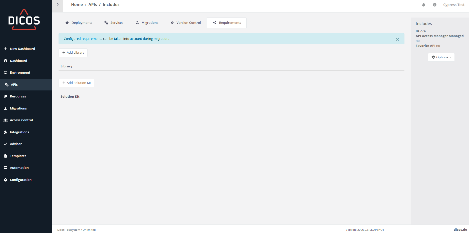Click the Advisor checkmark icon

pyautogui.click(x=6, y=144)
